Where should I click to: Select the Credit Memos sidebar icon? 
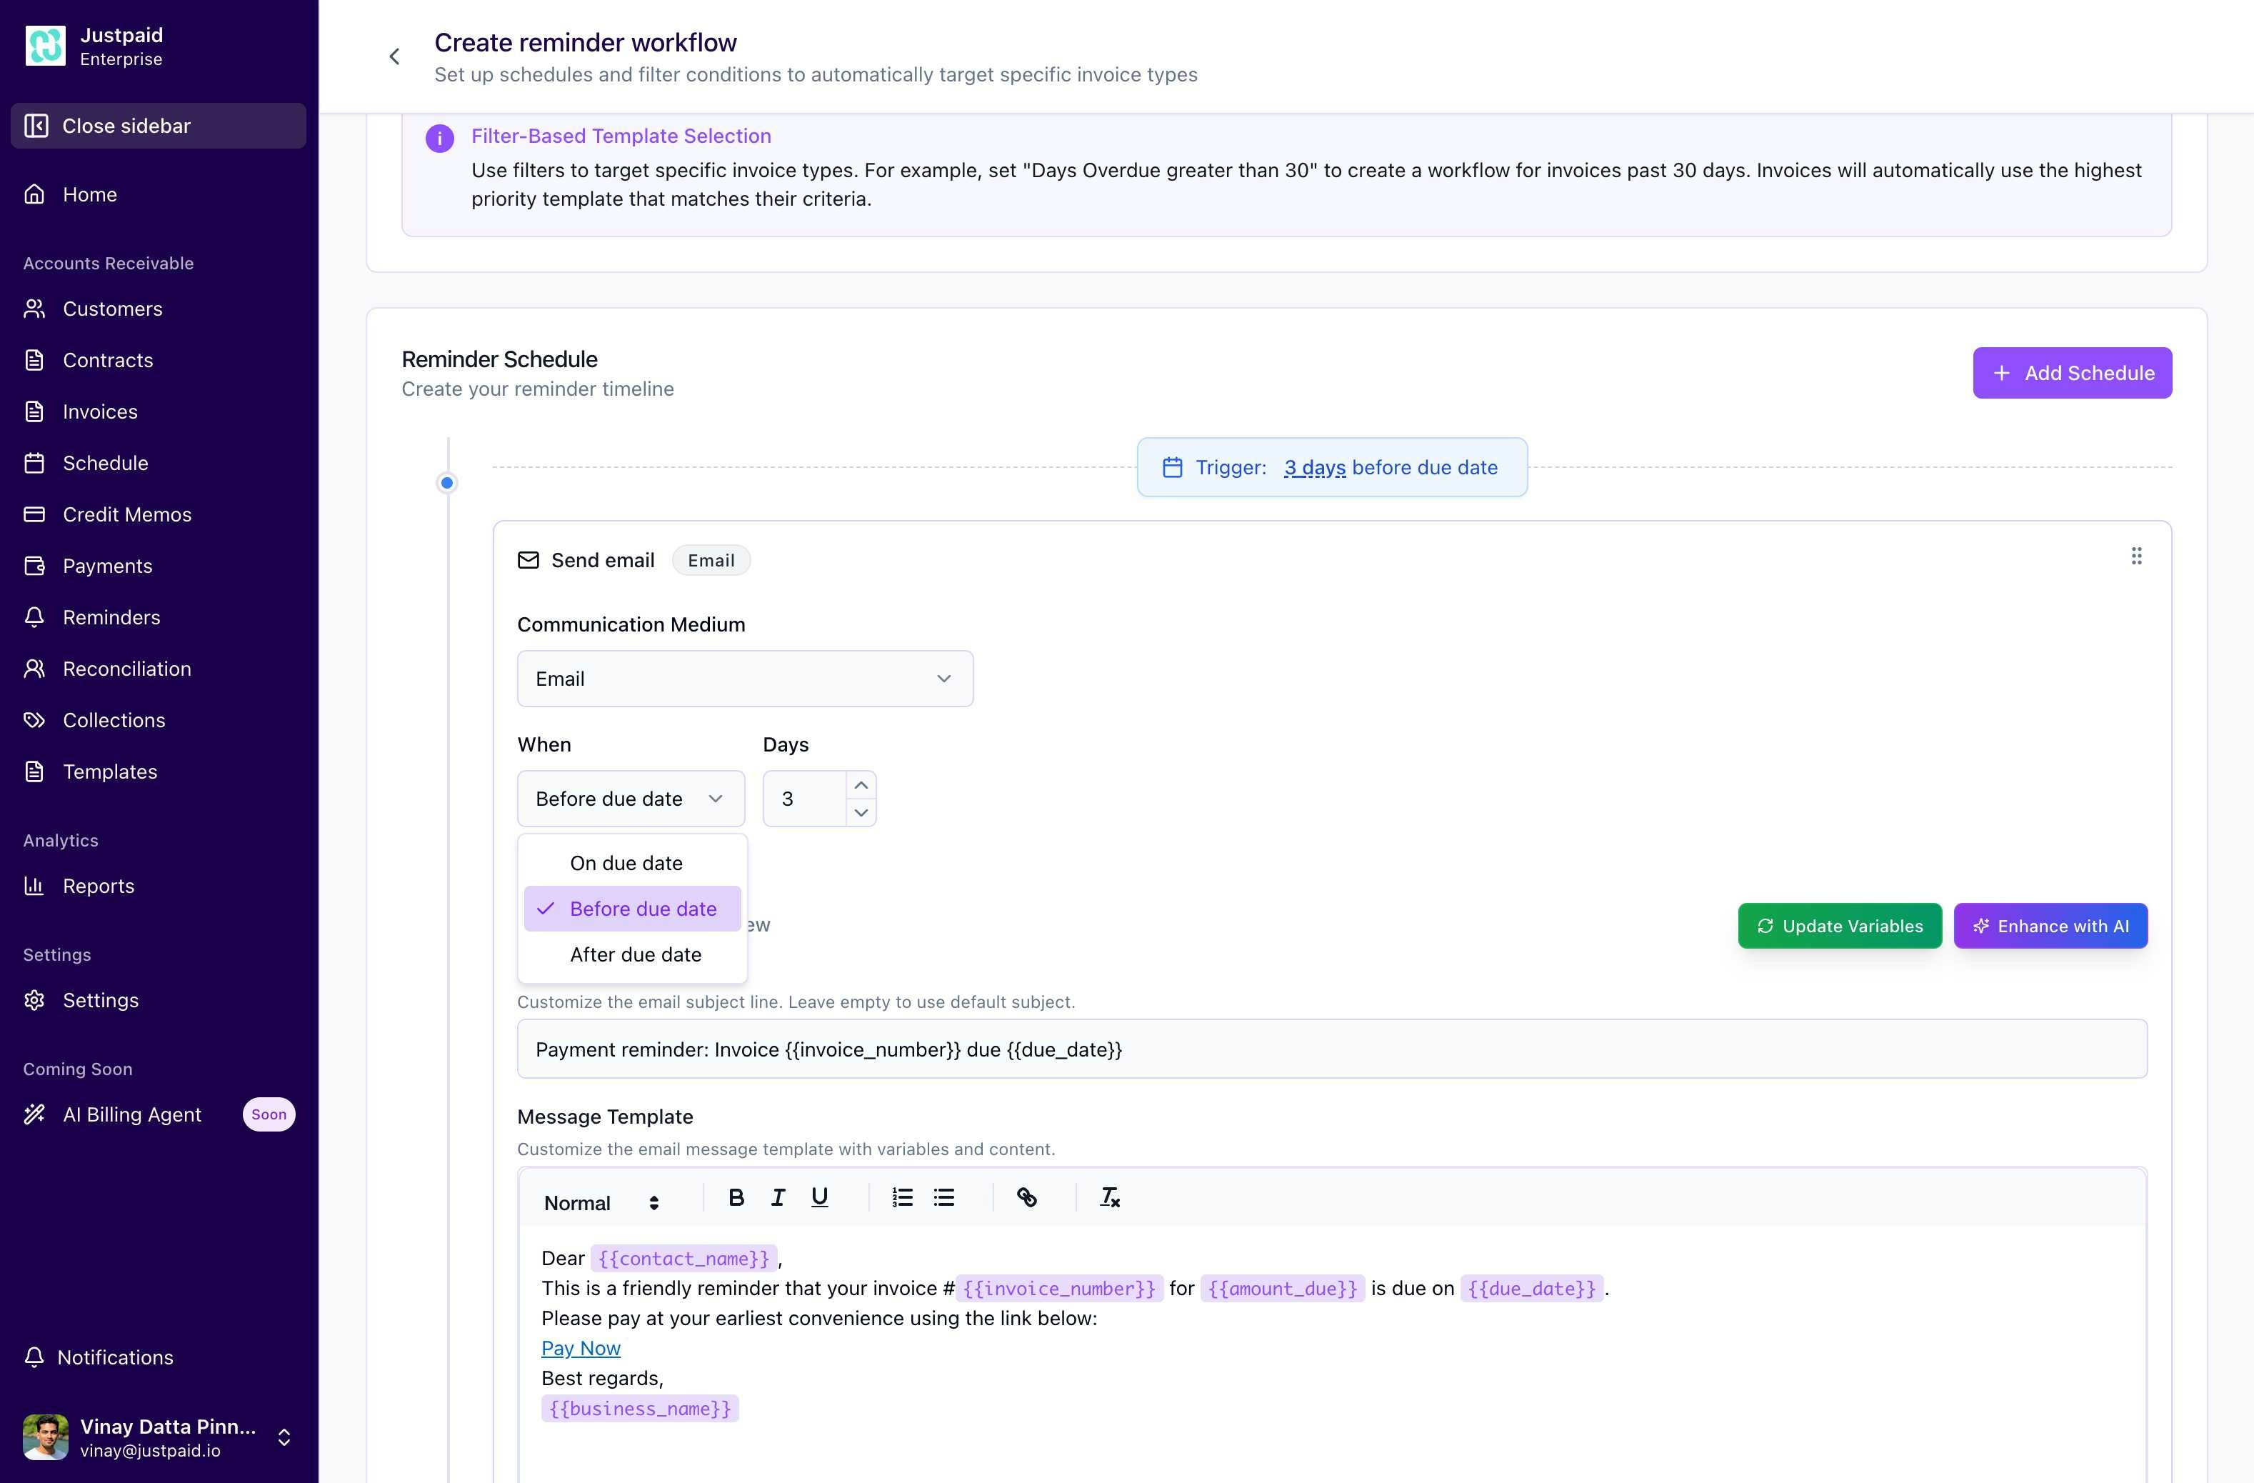point(34,514)
